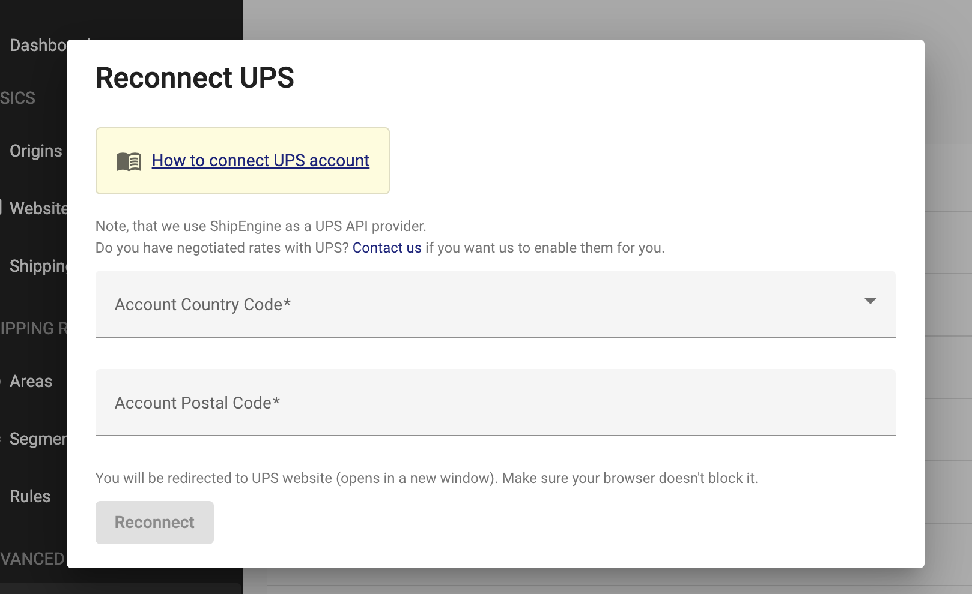Select the Account Country Code field label
The width and height of the screenshot is (972, 594).
click(202, 305)
